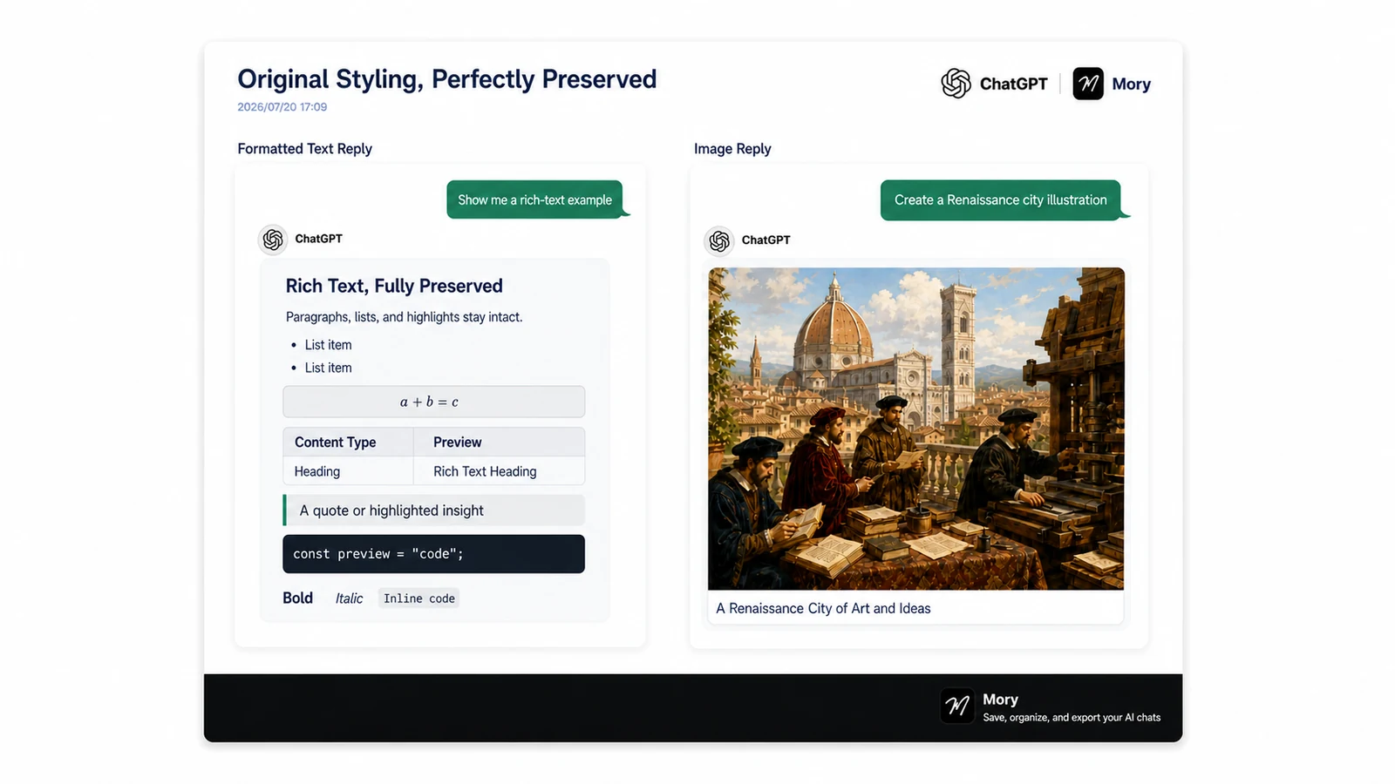Viewport: 1395px width, 784px height.
Task: Click the Mory logo icon in footer bar
Action: [x=957, y=706]
